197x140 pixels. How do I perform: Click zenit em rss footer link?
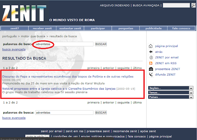click(74, 131)
